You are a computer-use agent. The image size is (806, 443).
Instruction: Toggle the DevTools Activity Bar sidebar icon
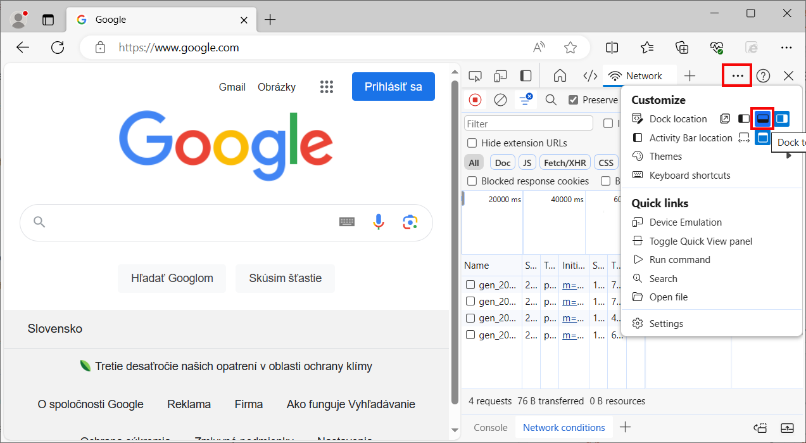tap(526, 76)
